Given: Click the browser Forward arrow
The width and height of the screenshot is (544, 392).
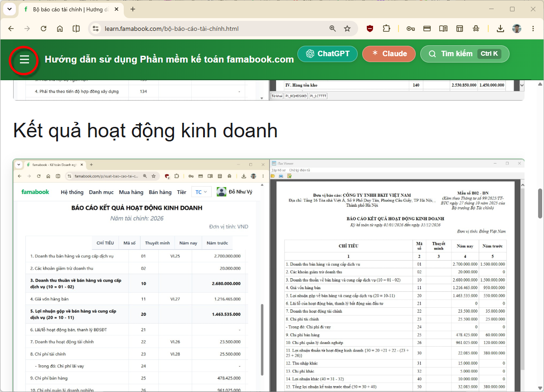Looking at the screenshot, I should click(x=27, y=29).
